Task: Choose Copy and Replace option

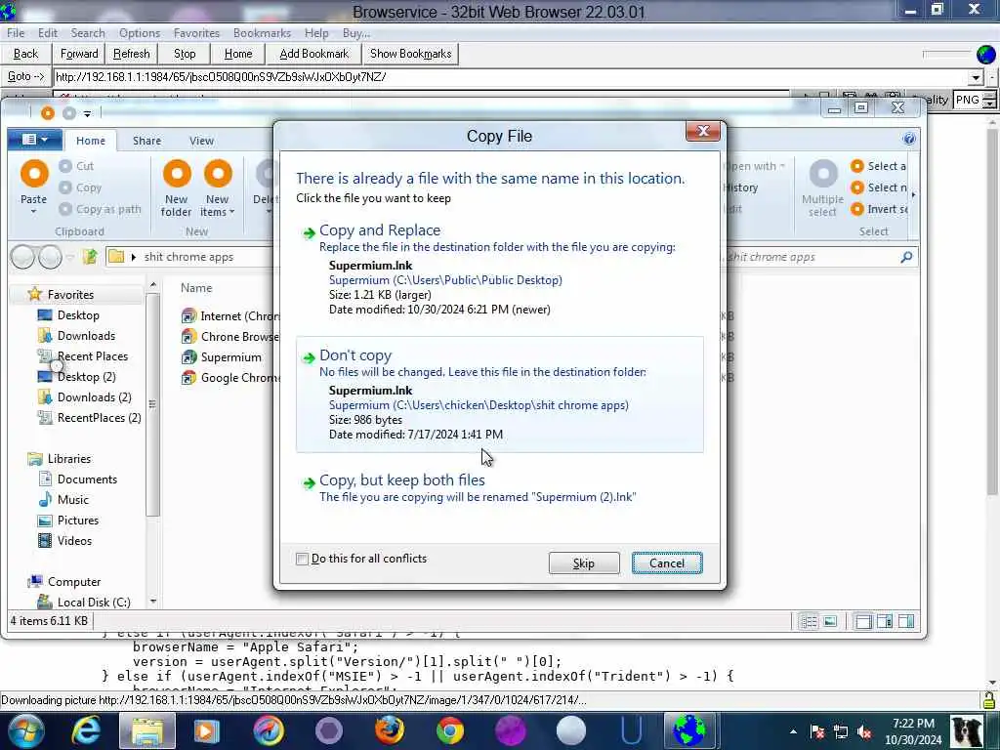Action: coord(499,270)
